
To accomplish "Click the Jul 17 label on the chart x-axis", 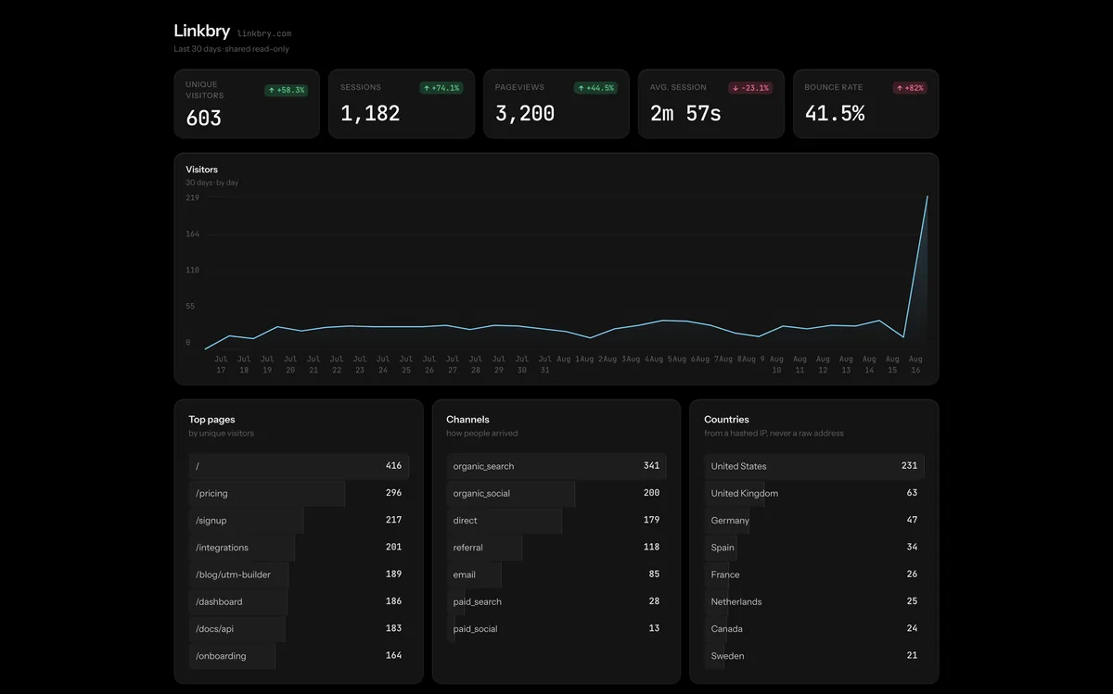I will [x=221, y=364].
